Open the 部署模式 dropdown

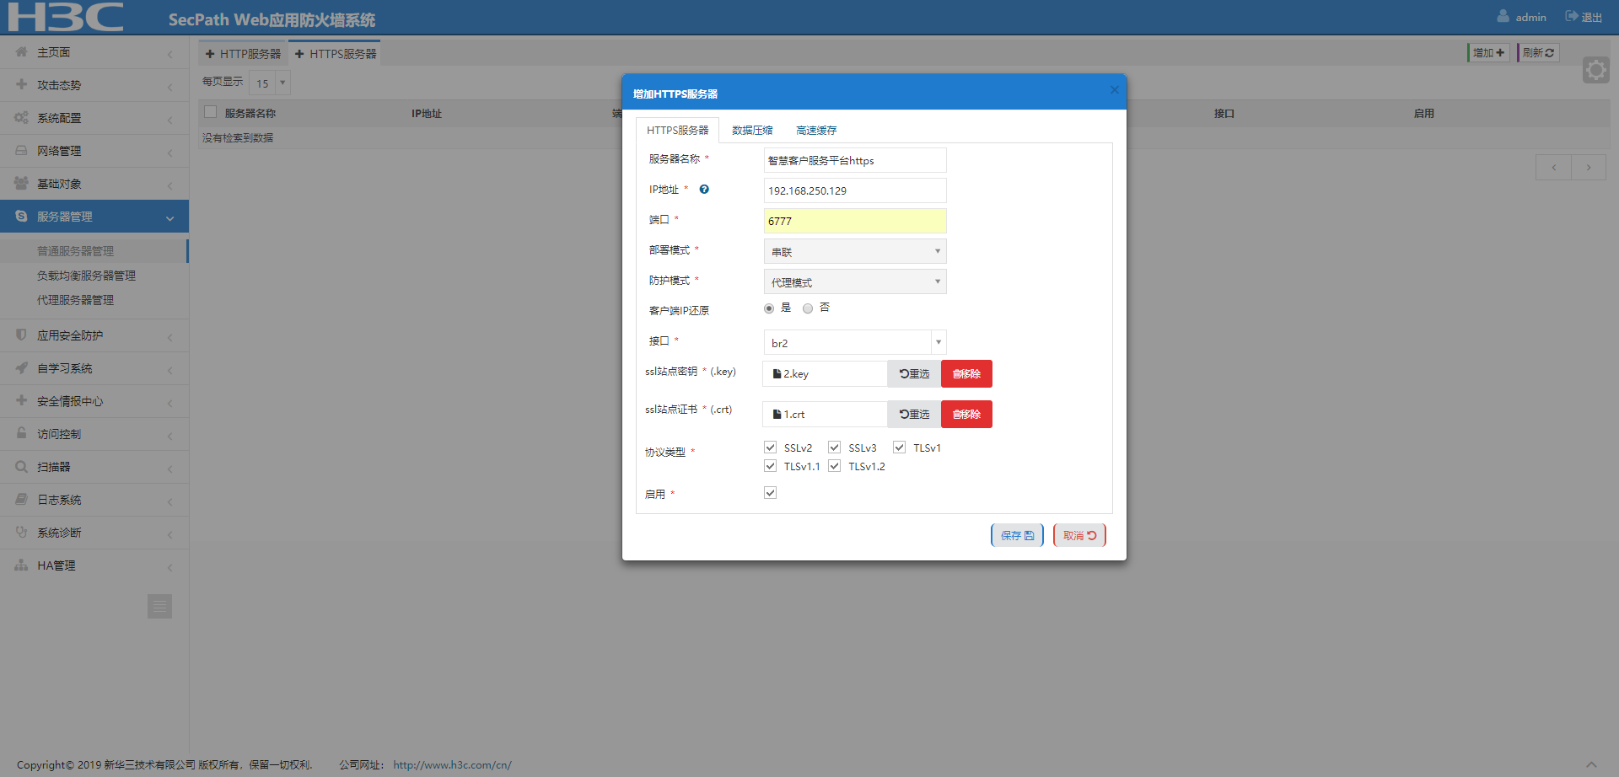[x=855, y=251]
